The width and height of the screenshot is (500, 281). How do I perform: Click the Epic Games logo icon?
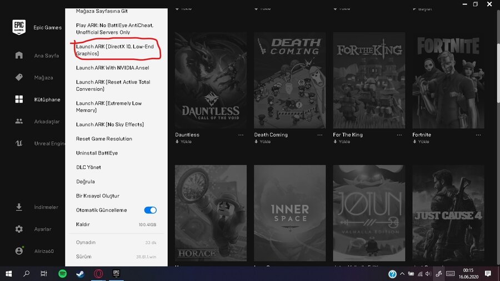coord(19,27)
